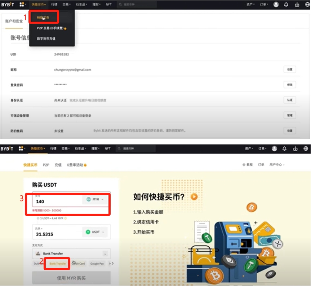This screenshot has height=286, width=311.
Task: Select P2P 交易 (0手续费) menu entry
Action: pos(52,28)
